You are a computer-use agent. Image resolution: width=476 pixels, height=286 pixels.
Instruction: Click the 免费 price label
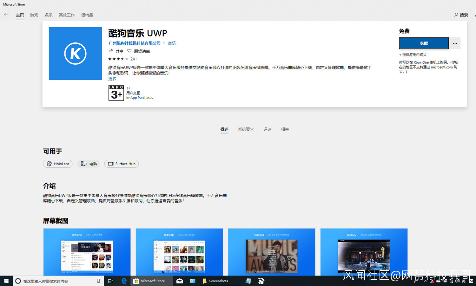(404, 31)
